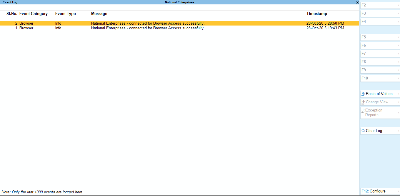Image resolution: width=400 pixels, height=196 pixels.
Task: Click the F3 button in the right panel
Action: (x=379, y=13)
